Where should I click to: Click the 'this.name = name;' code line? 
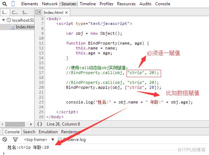[96, 48]
